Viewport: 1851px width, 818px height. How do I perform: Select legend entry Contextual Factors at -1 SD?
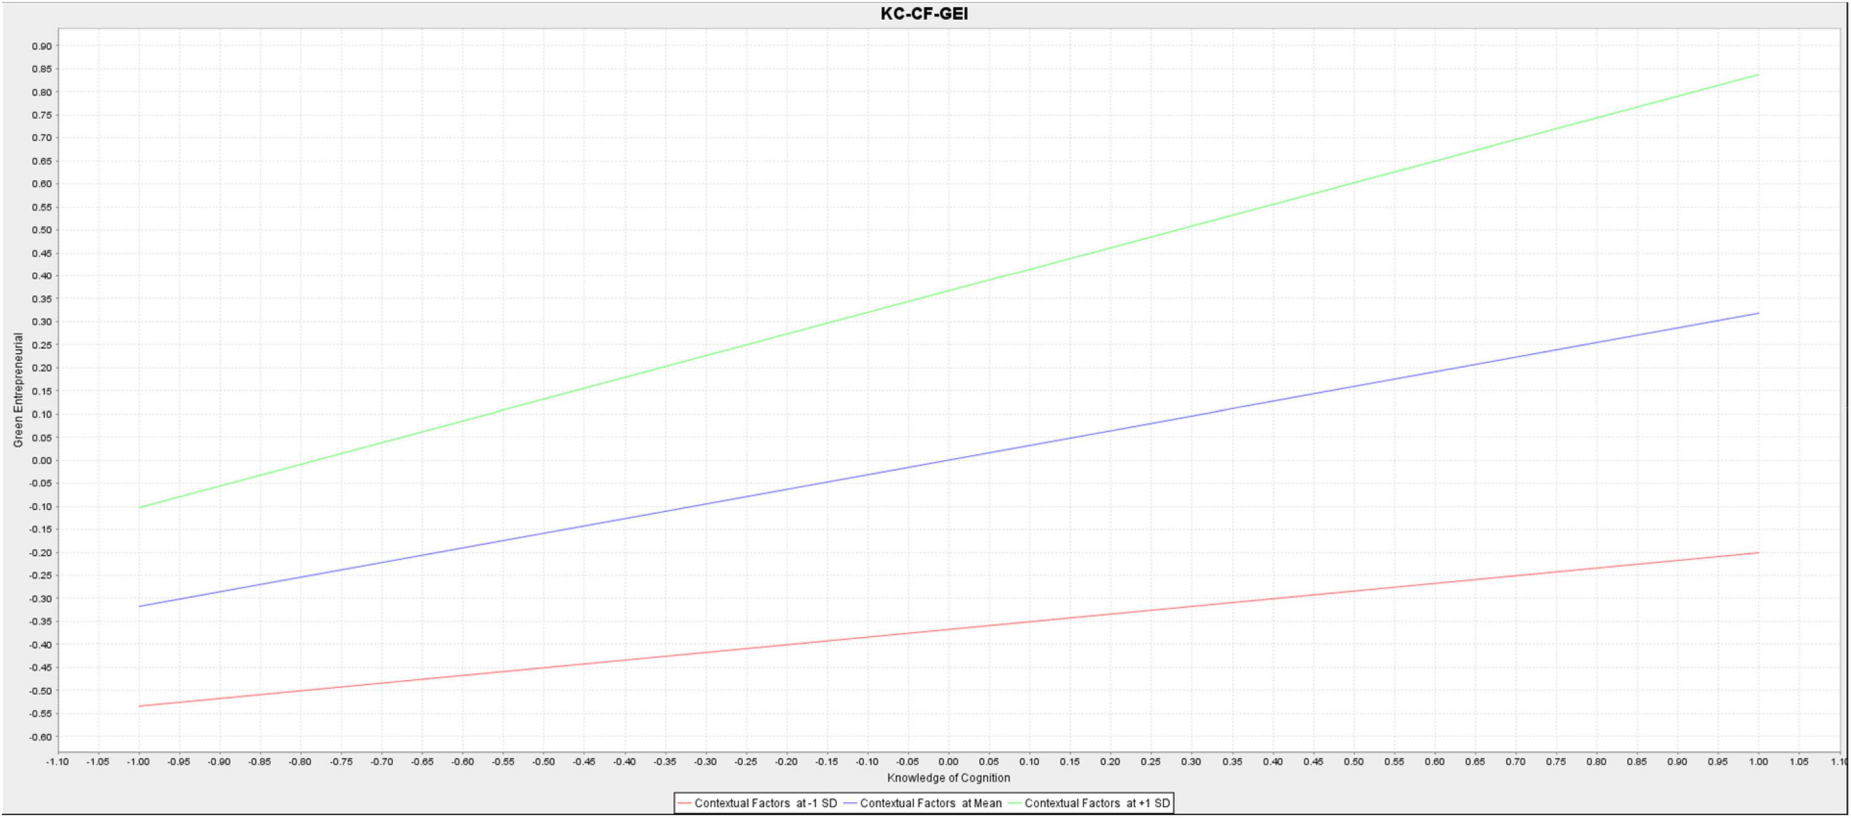(757, 803)
